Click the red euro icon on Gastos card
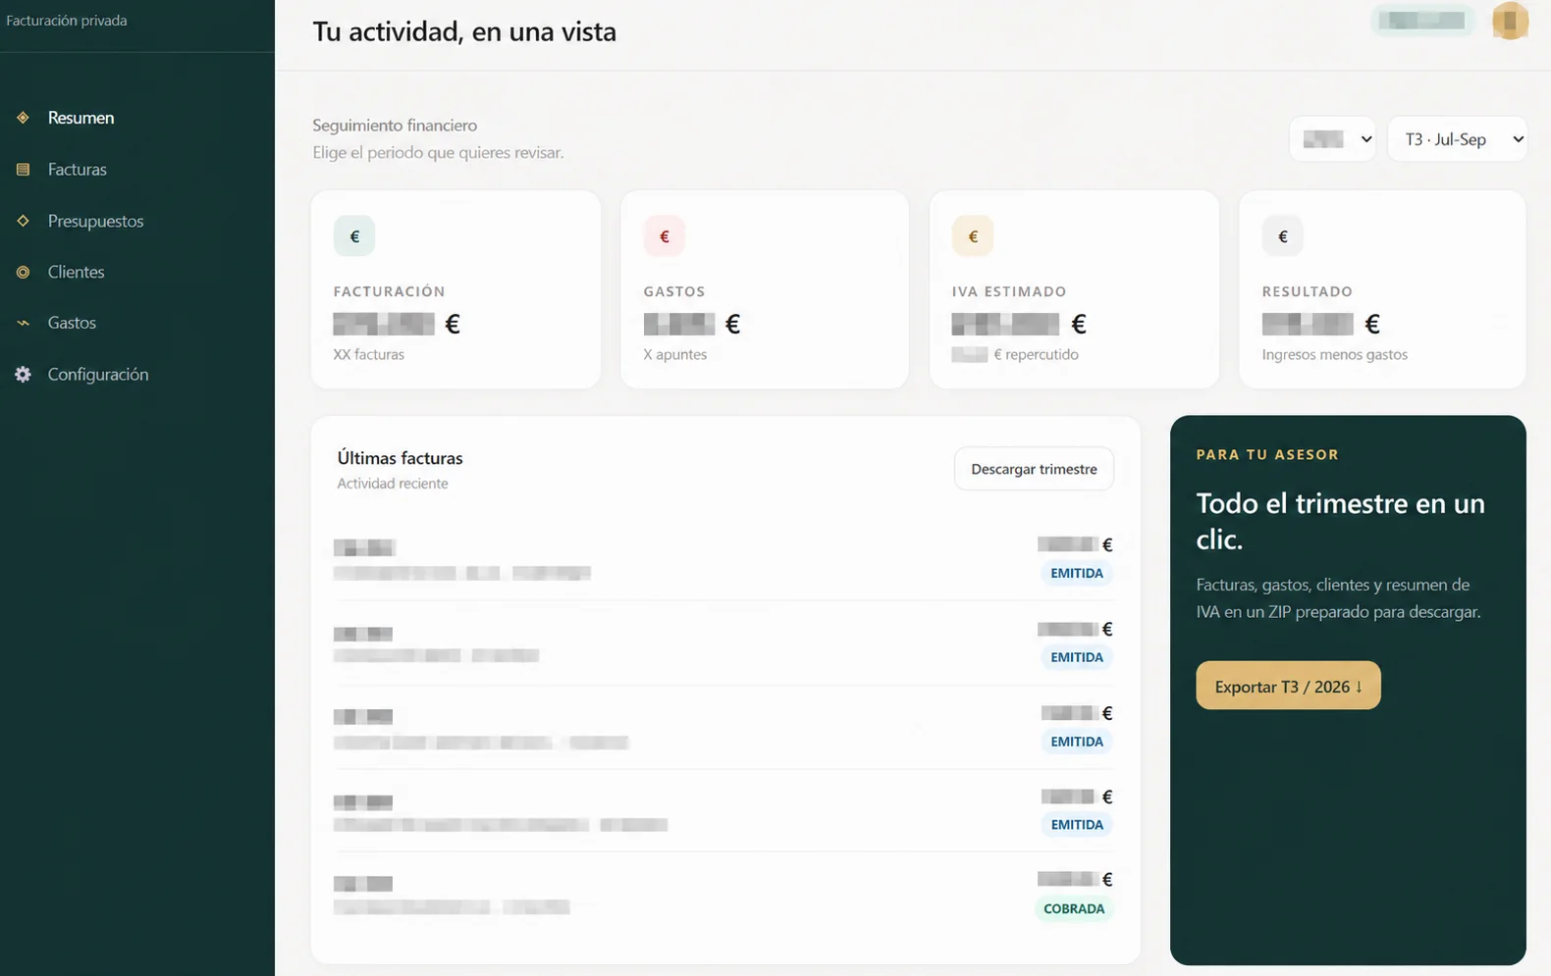Viewport: 1551px width, 976px height. [665, 236]
